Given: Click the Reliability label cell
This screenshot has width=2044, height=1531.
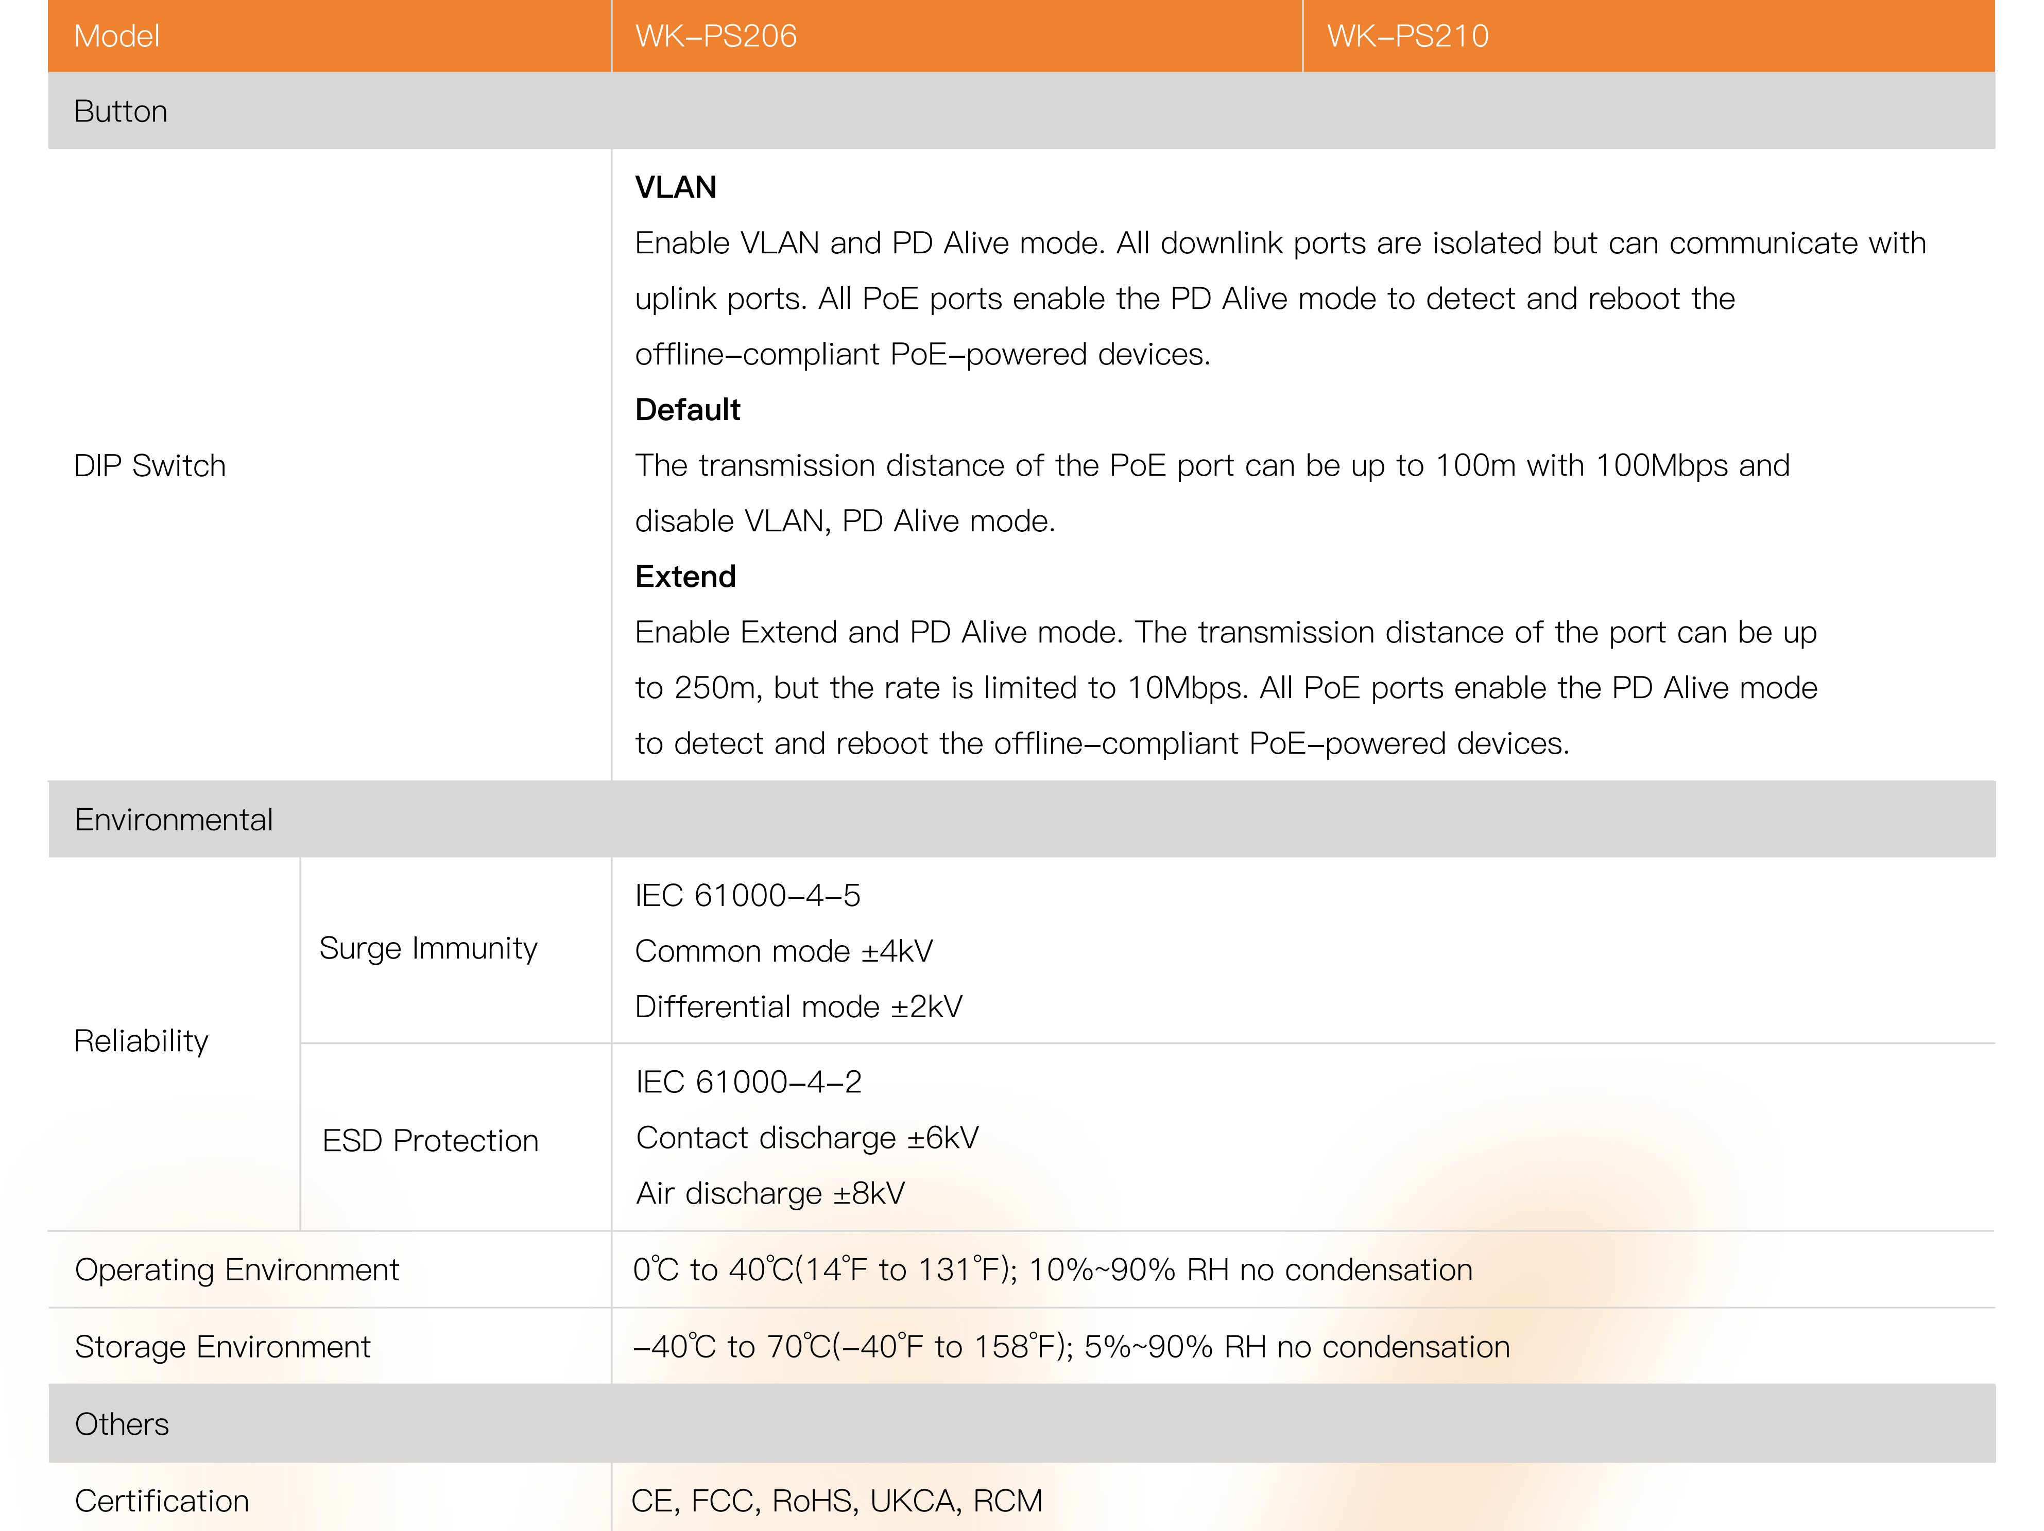Looking at the screenshot, I should (142, 1040).
